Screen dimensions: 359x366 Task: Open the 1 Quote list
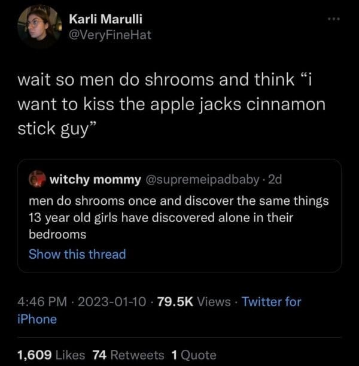[193, 355]
